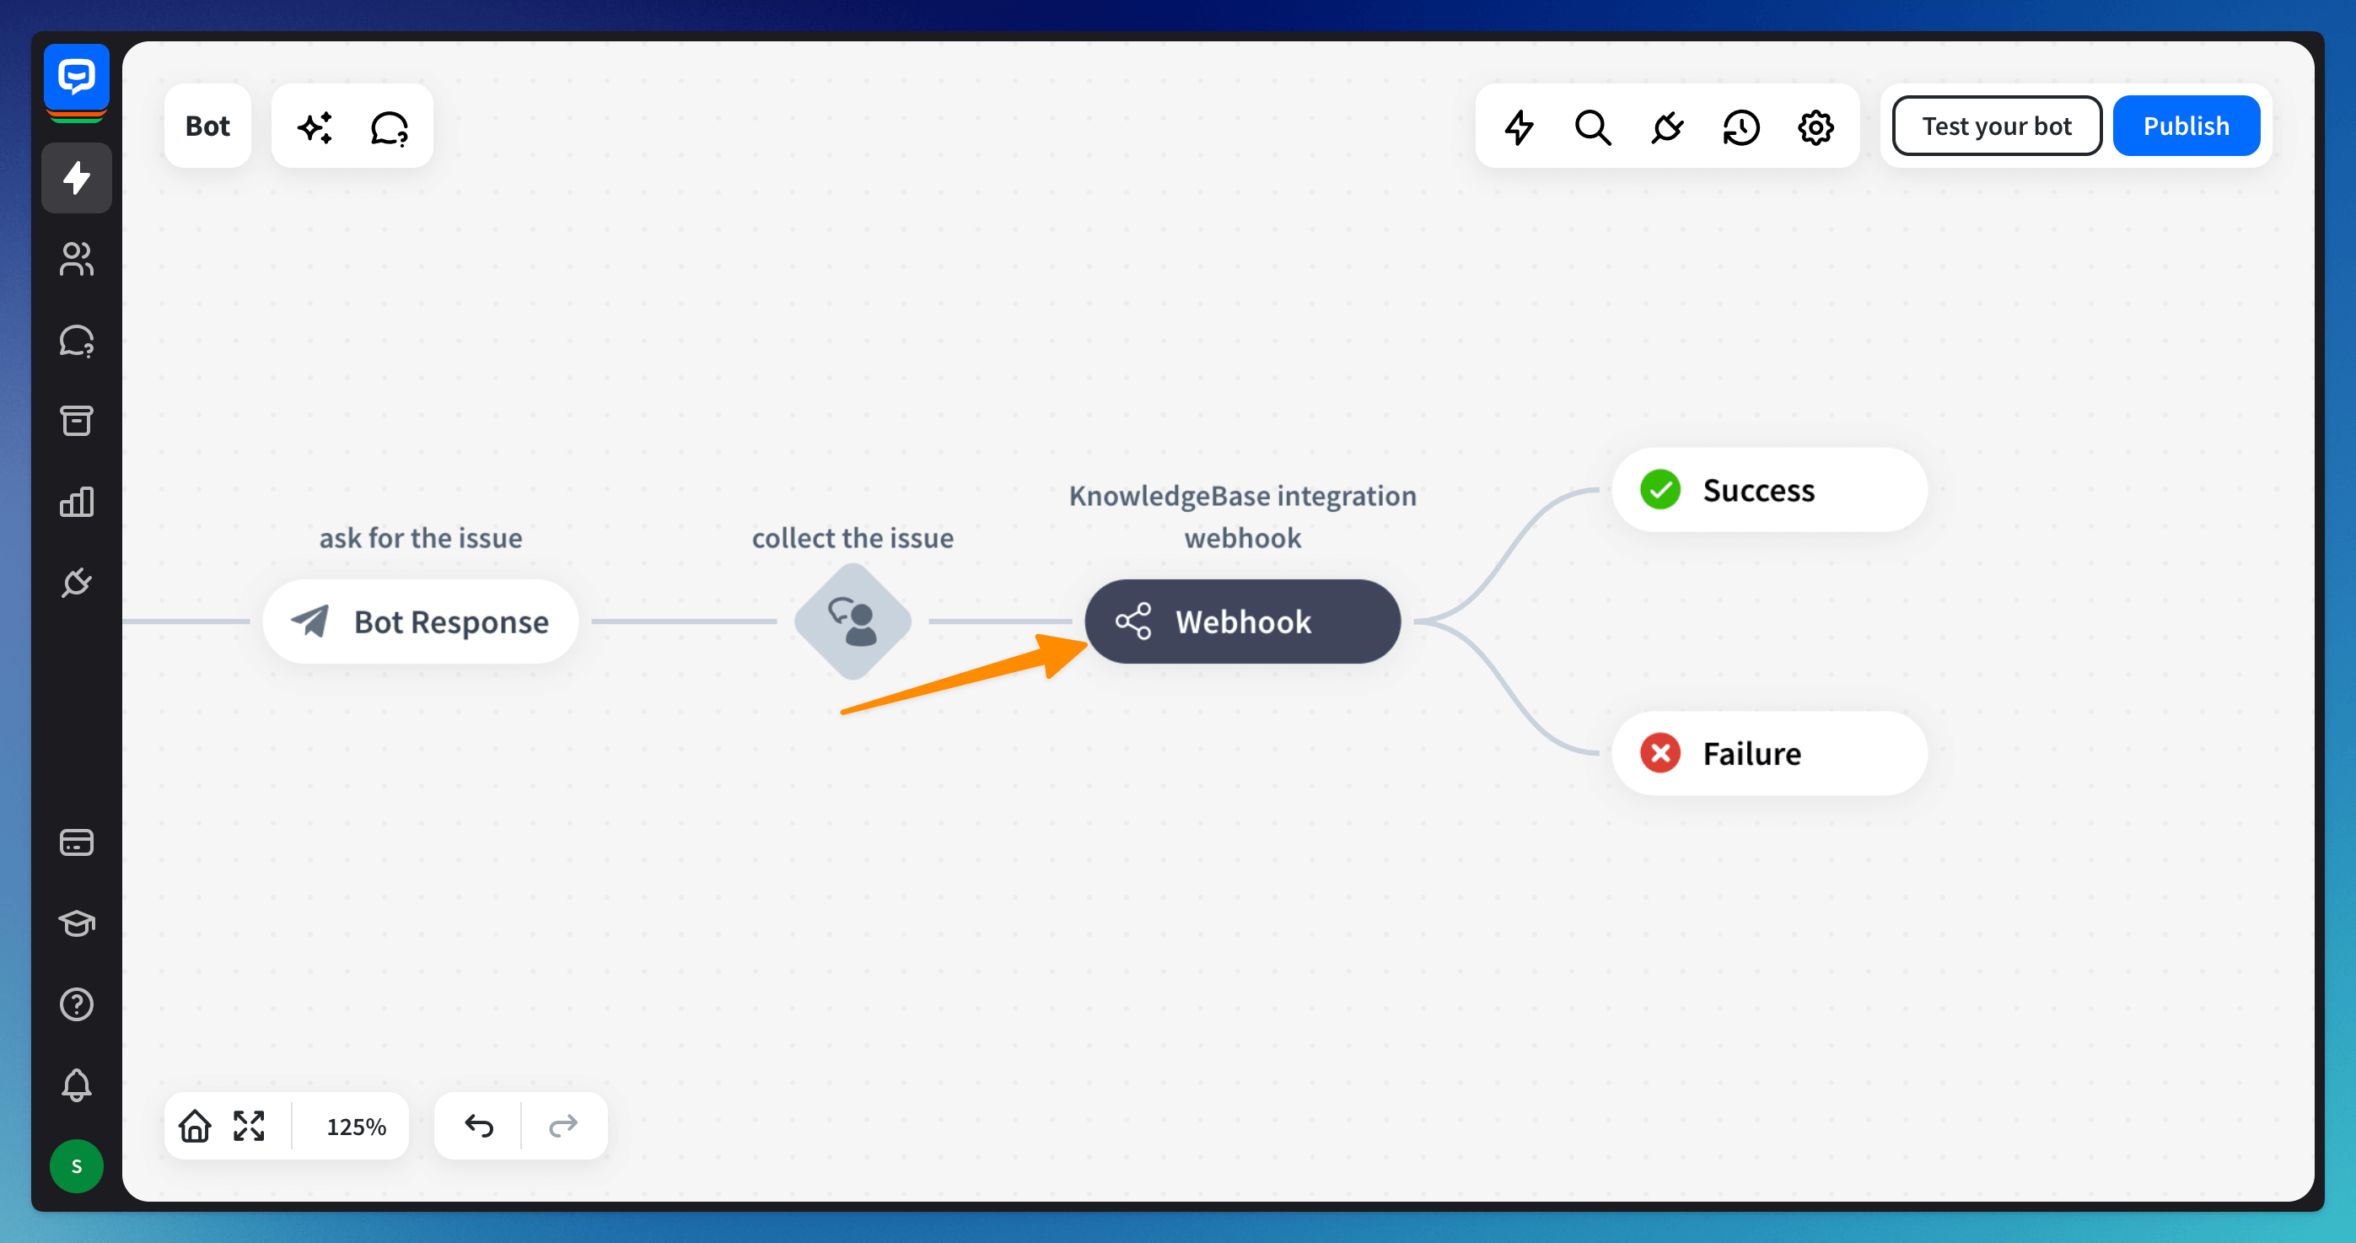The width and height of the screenshot is (2356, 1243).
Task: Click the Test your bot button
Action: (x=1996, y=126)
